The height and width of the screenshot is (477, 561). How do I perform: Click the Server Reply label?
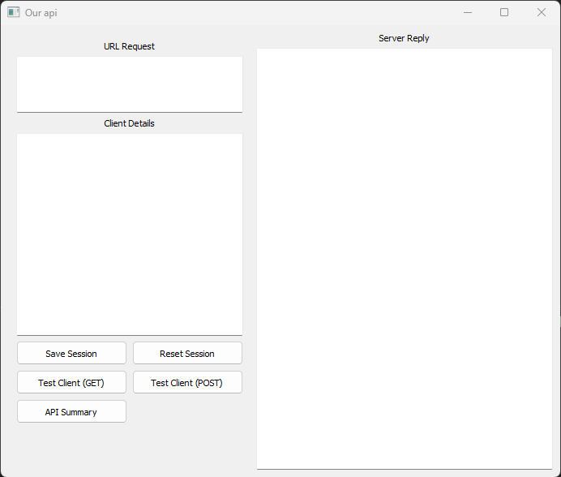(404, 38)
